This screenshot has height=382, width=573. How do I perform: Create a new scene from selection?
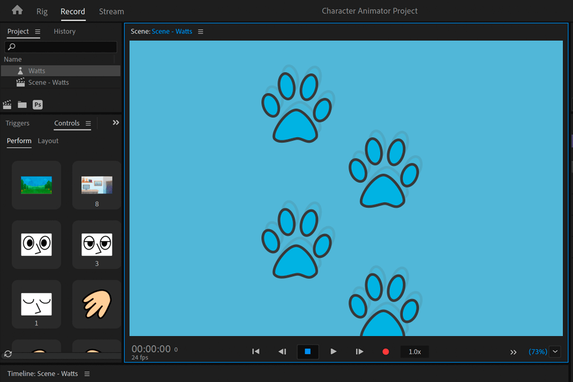point(7,104)
